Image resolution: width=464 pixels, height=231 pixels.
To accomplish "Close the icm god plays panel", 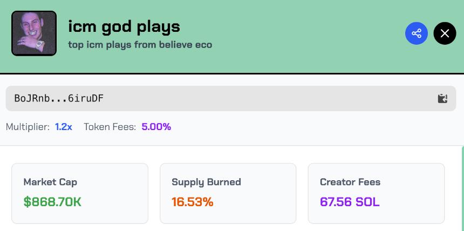I will tap(445, 33).
